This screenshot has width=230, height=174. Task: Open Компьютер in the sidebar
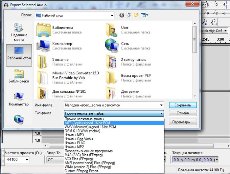19,99
